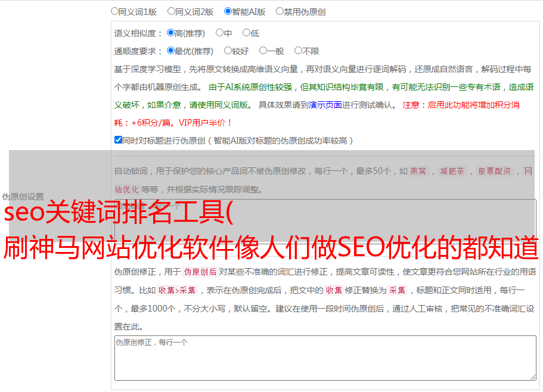Click the 收集>采集 example tag
543x392 pixels.
[177, 290]
